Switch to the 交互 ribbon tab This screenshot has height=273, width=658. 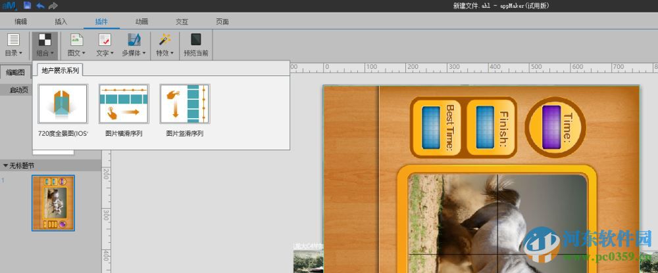pos(182,22)
